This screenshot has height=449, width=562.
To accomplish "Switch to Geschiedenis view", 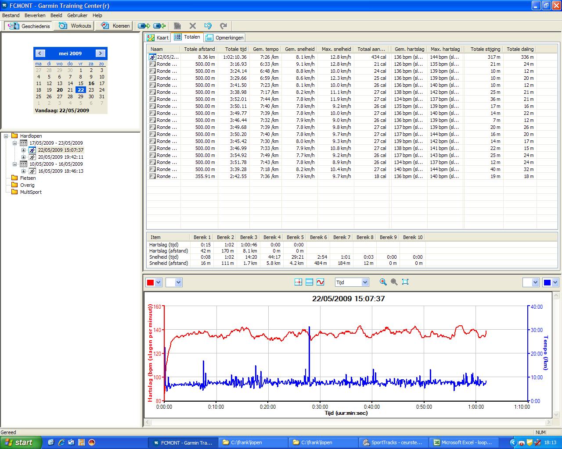I will (x=29, y=26).
